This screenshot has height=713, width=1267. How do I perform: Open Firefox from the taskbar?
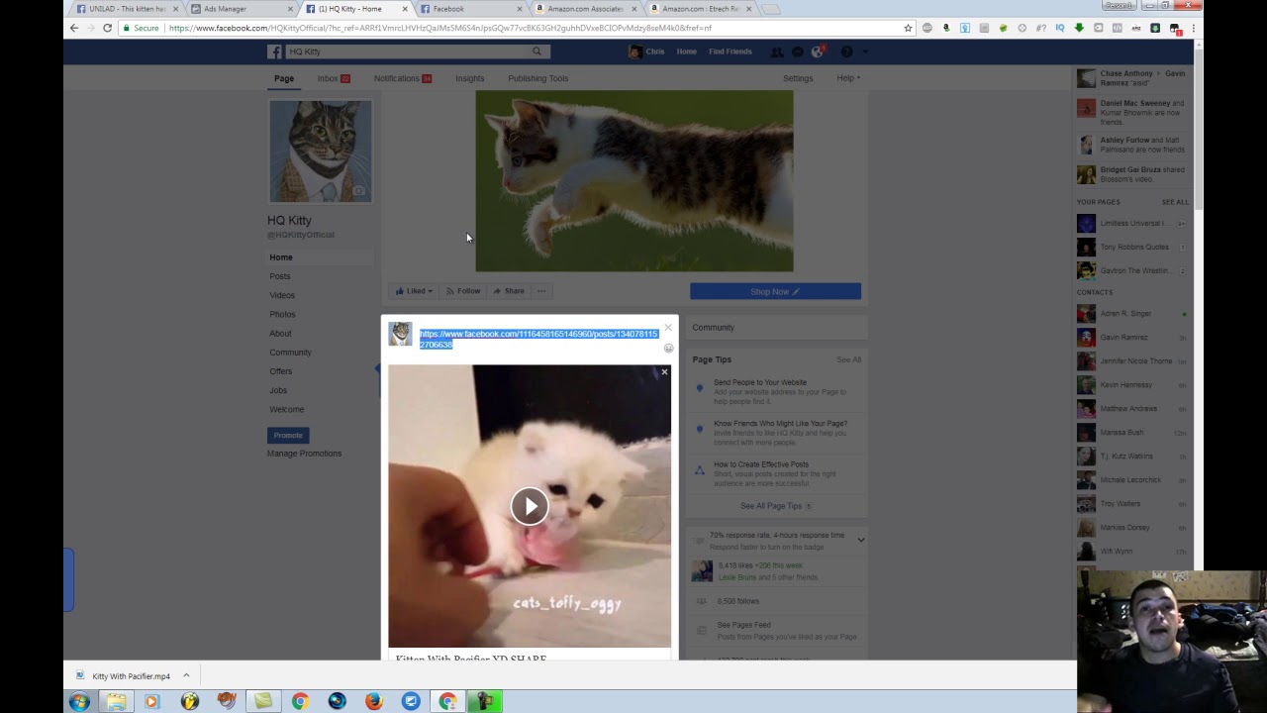[x=373, y=701]
